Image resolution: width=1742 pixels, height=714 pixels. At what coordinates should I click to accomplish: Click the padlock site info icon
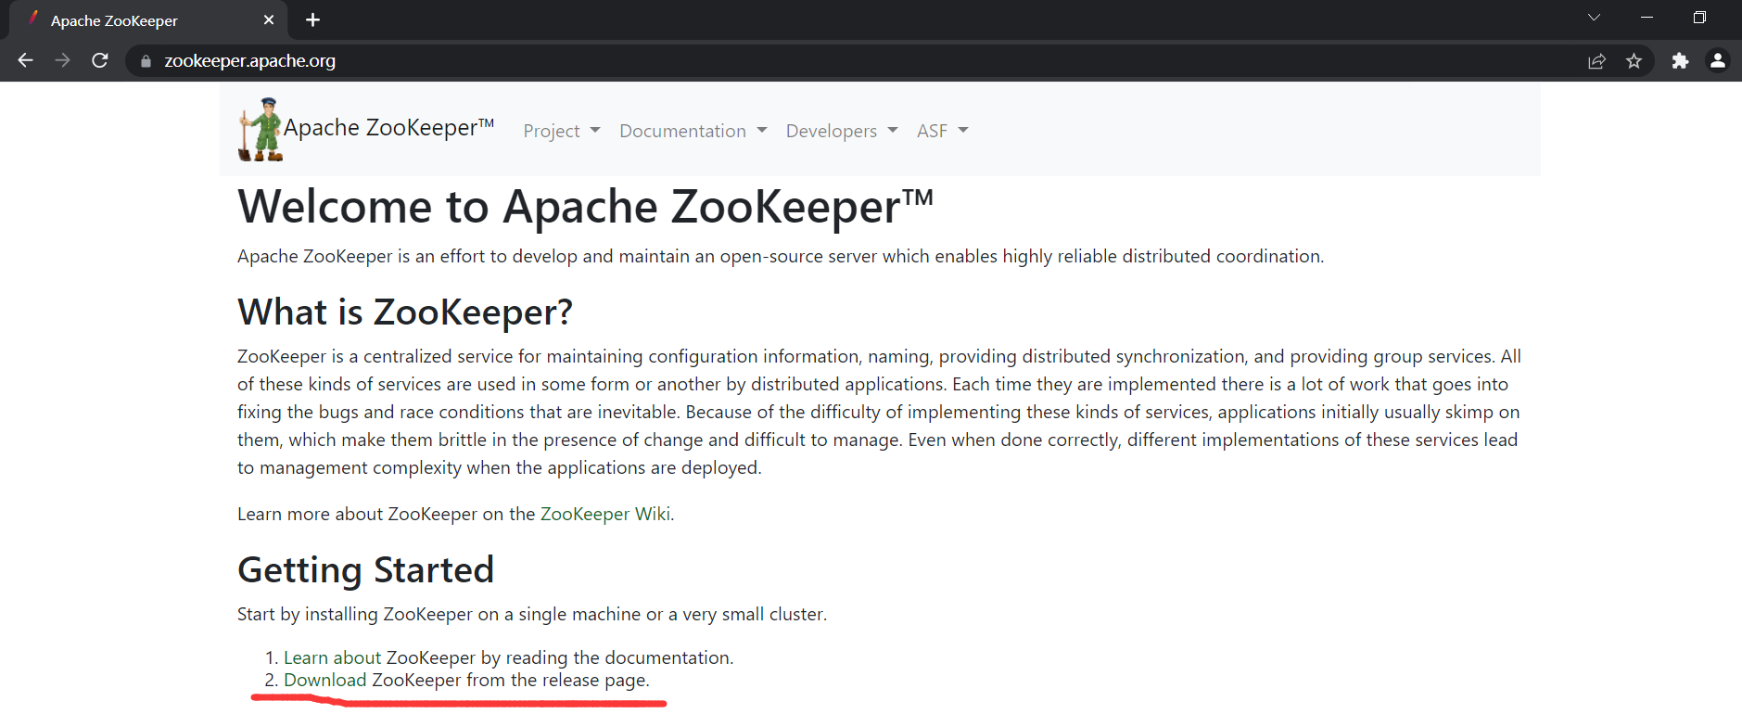coord(146,61)
